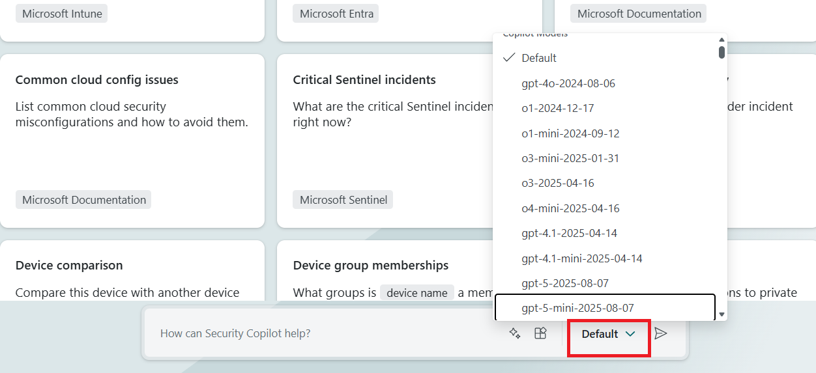Click Microsoft Documentation tag on cloud config card
Viewport: 816px width, 373px height.
(84, 200)
